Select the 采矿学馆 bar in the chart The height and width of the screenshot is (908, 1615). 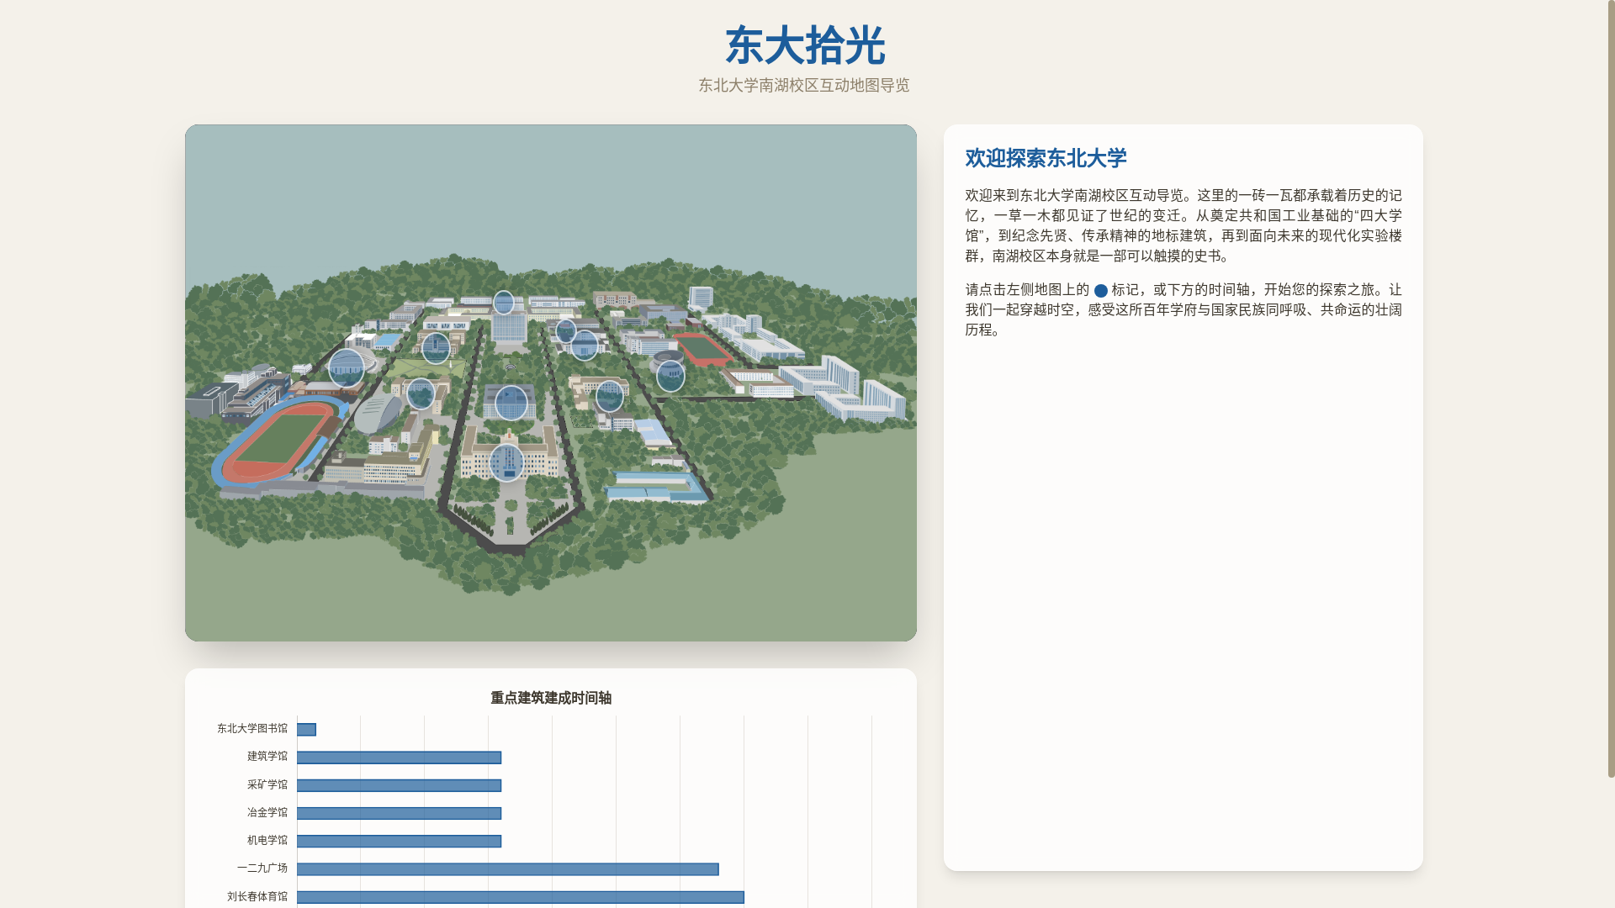coord(399,785)
